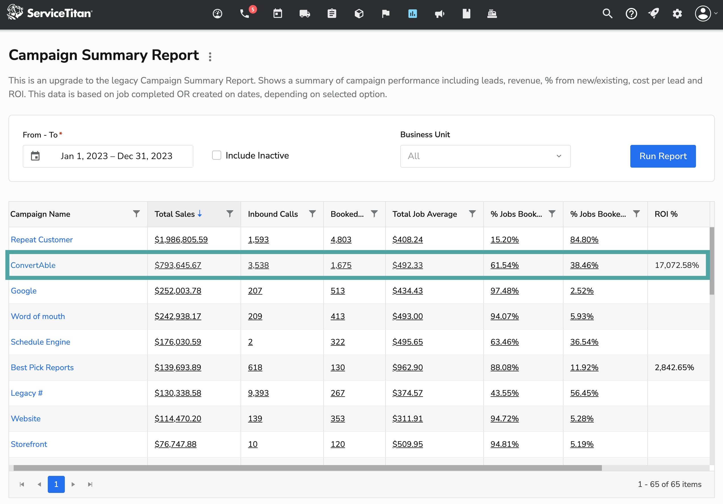The image size is (723, 504).
Task: Click Google booked jobs value 513
Action: [337, 291]
